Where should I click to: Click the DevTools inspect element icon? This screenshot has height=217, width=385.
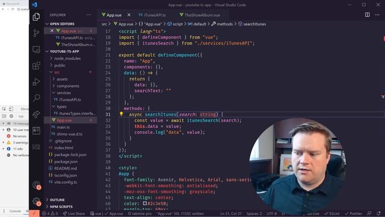pos(4,109)
